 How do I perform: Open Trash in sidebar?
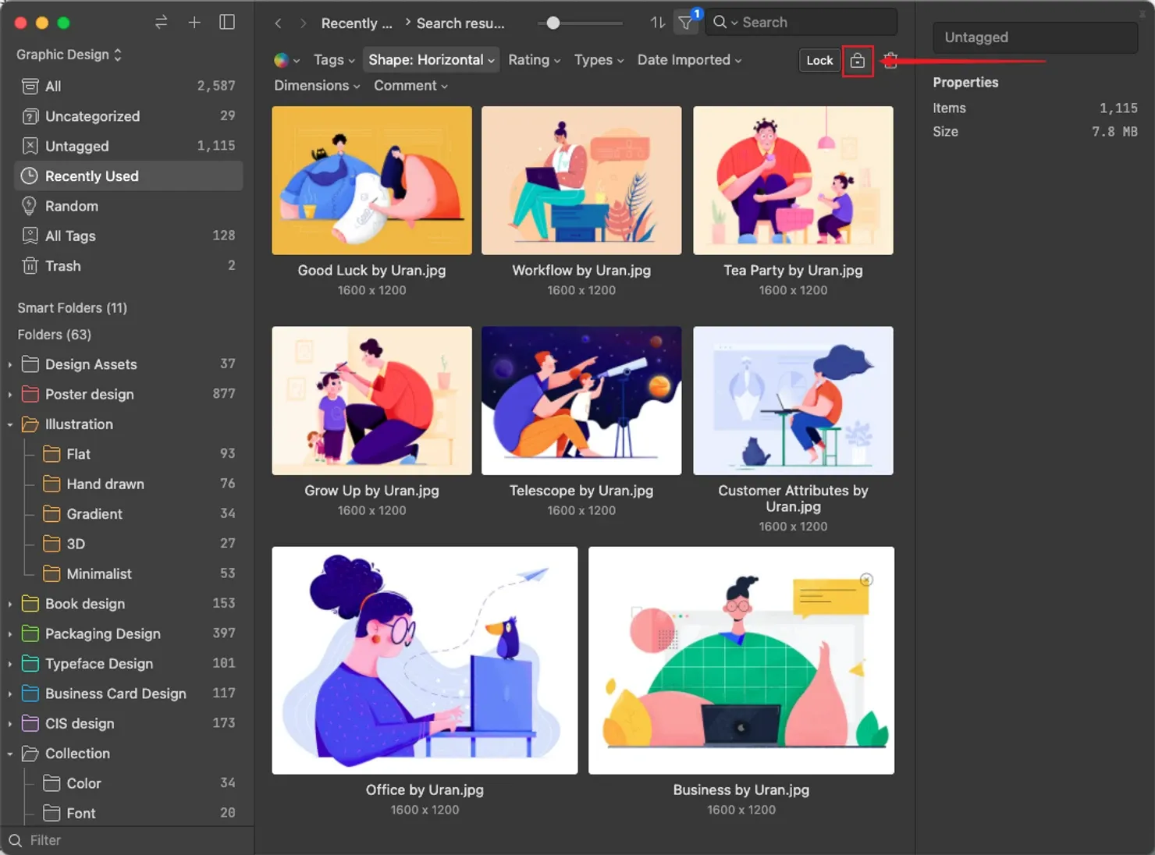pyautogui.click(x=129, y=266)
